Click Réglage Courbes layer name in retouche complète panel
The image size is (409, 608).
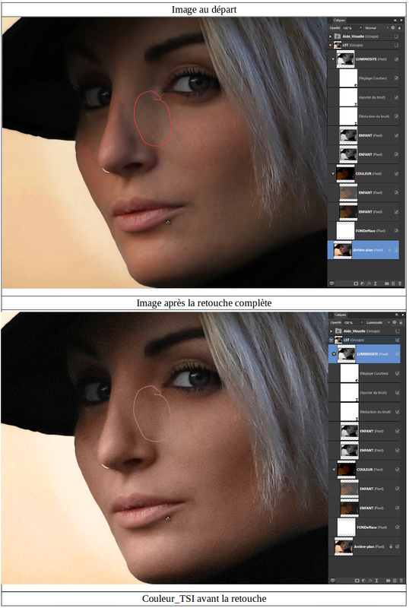(x=374, y=373)
